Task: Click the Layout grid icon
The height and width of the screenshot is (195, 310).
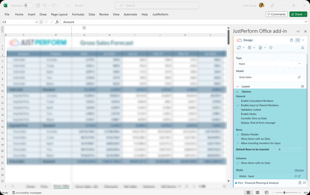Action: point(302,87)
